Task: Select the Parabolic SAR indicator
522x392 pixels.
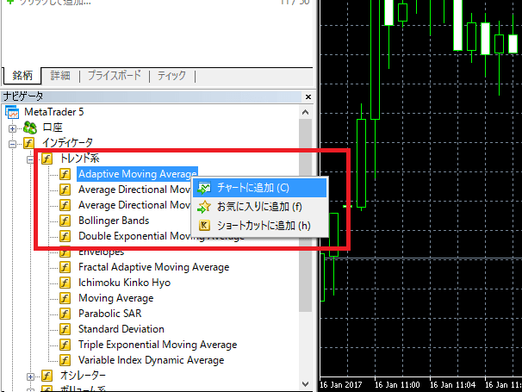Action: tap(110, 314)
